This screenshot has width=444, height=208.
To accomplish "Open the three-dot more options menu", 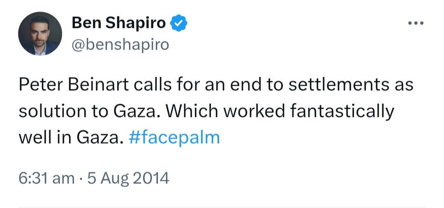I will (x=416, y=23).
